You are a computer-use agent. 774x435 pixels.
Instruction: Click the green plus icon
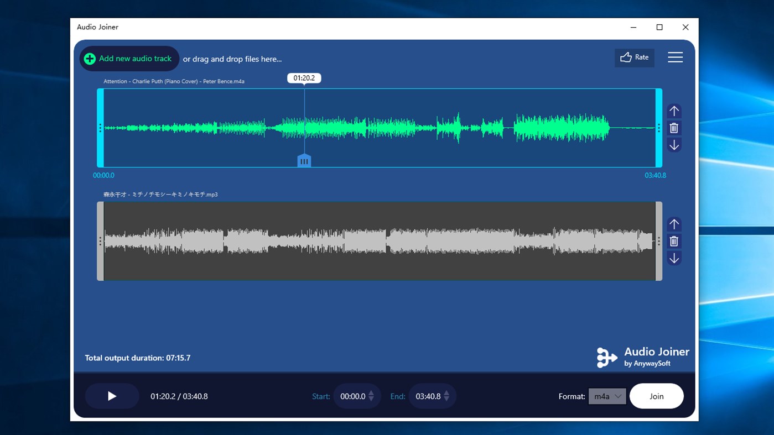[x=89, y=59]
